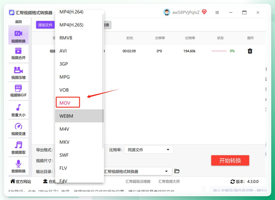Open the 汇帮音频大师 link
Viewport: 275px width, 200px height.
click(169, 182)
